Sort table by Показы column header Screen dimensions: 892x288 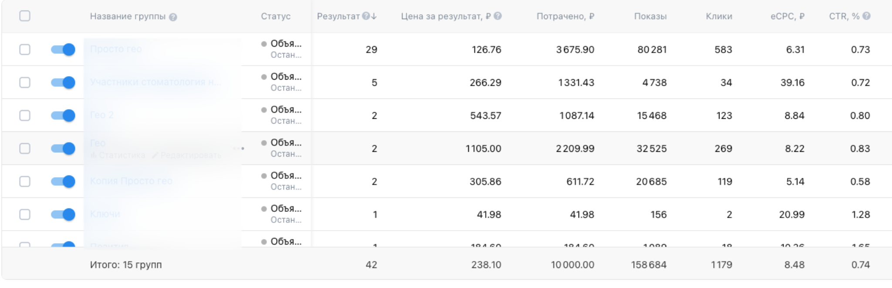click(x=650, y=17)
